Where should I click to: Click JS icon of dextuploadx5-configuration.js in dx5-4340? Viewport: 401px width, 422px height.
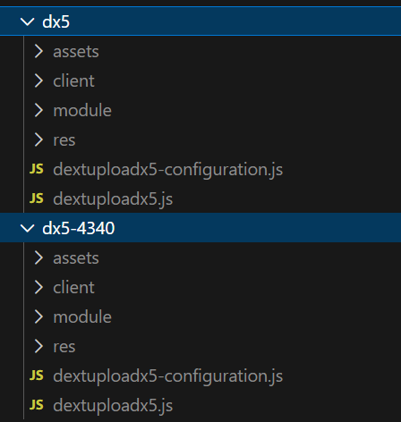pyautogui.click(x=37, y=376)
